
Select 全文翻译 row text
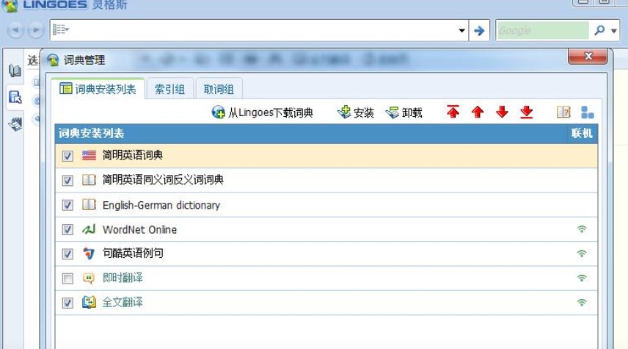(123, 302)
